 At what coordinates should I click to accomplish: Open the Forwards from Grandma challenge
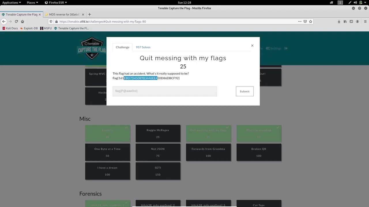coord(208,152)
